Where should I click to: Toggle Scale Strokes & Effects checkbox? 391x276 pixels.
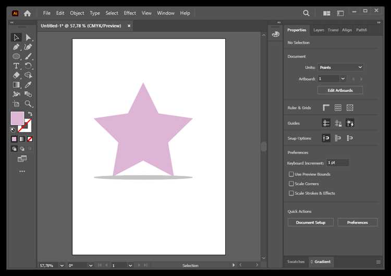pos(291,193)
